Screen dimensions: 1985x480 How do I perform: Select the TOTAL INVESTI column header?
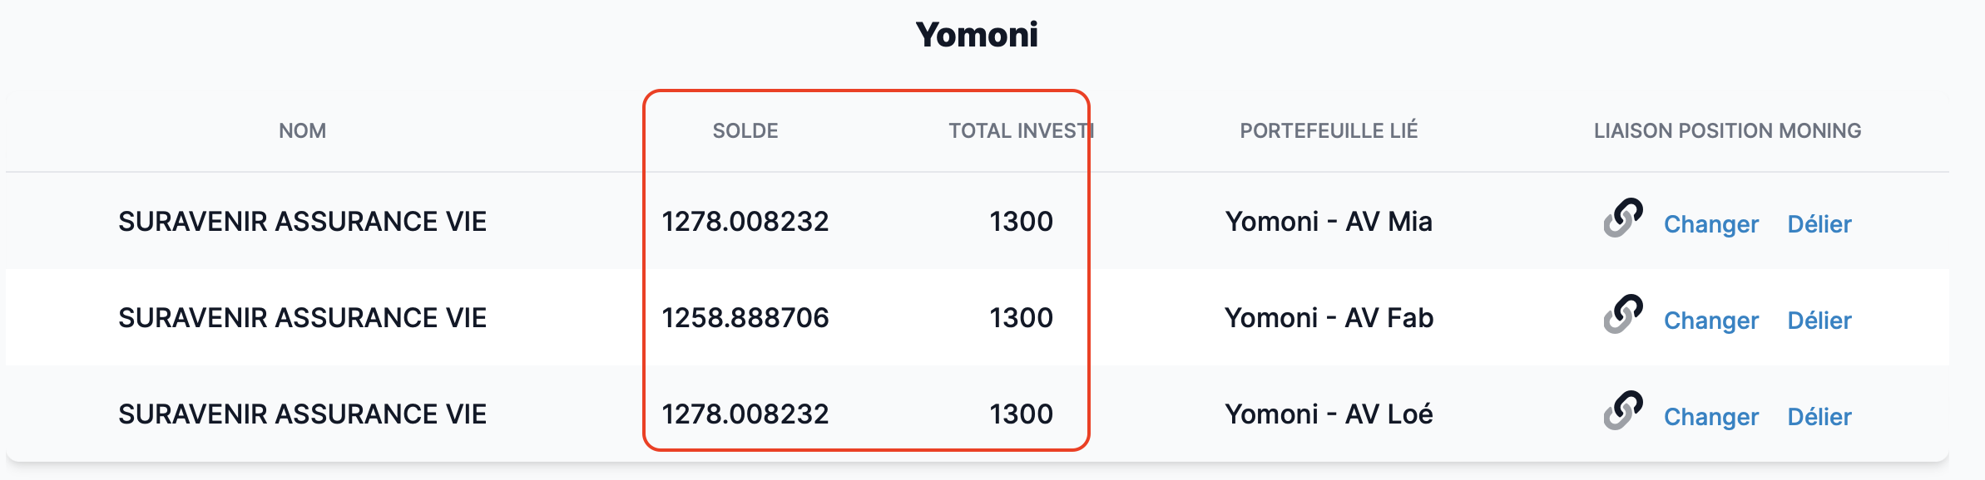(x=1022, y=131)
